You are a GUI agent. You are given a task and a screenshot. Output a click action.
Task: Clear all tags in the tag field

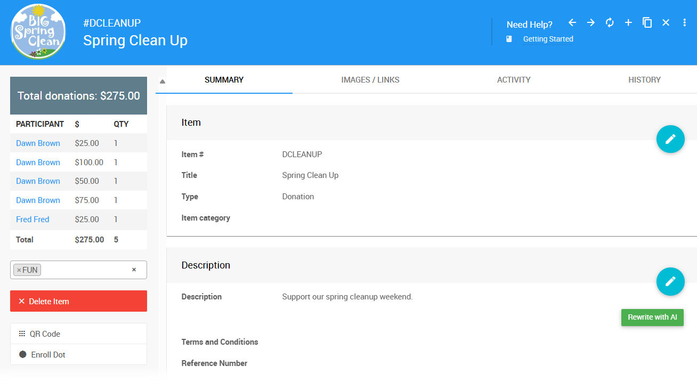pos(134,270)
